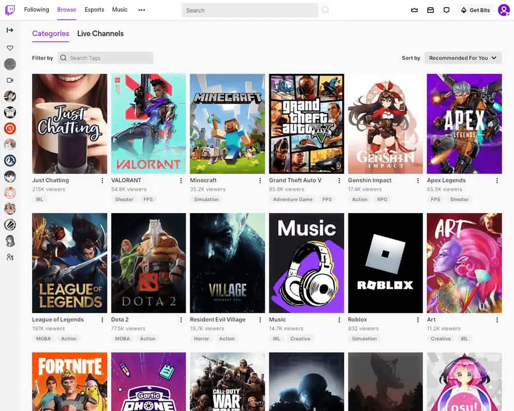514x411 pixels.
Task: Switch to the Live Channels tab
Action: [x=100, y=33]
